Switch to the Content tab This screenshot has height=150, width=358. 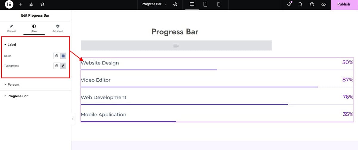pyautogui.click(x=11, y=29)
